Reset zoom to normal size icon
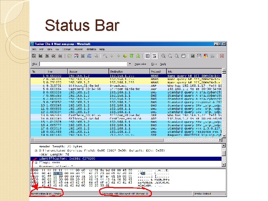The width and height of the screenshot is (268, 201). pos(176,56)
